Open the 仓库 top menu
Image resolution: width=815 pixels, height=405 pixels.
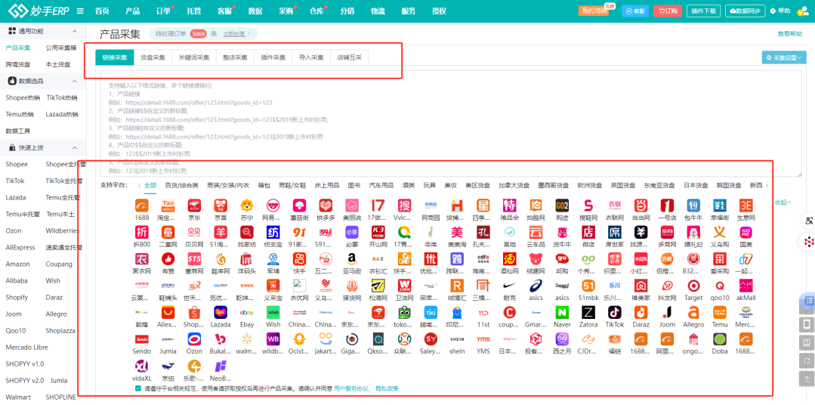point(316,11)
